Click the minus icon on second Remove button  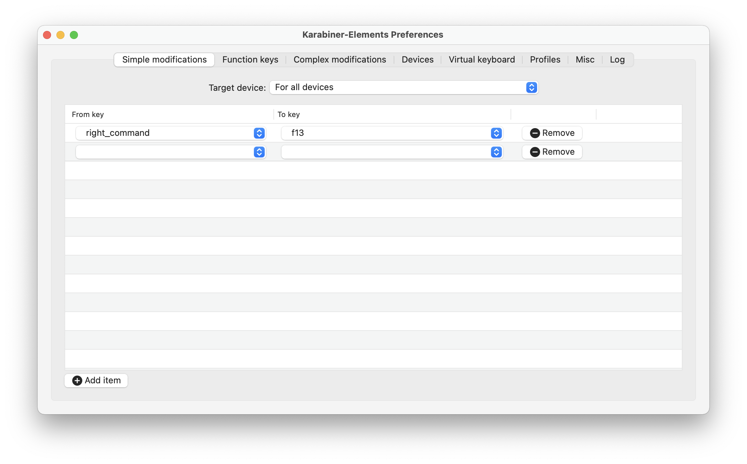tap(535, 152)
